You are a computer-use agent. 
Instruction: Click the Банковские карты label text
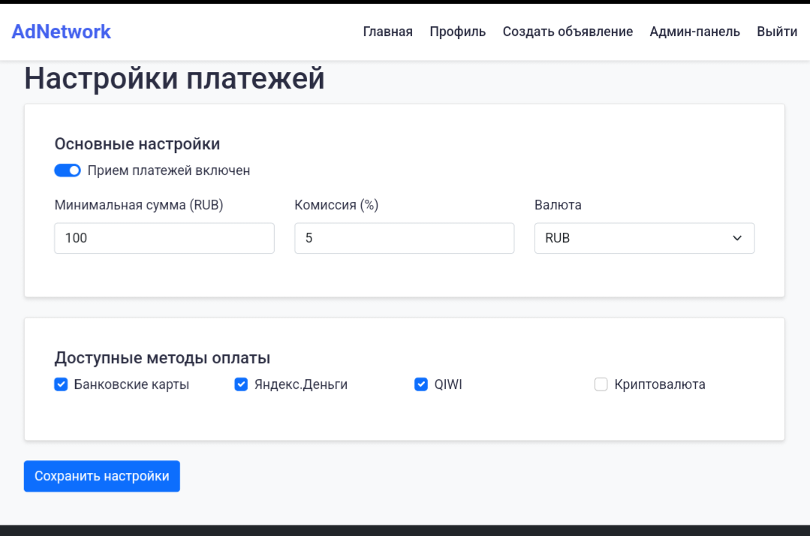point(131,384)
